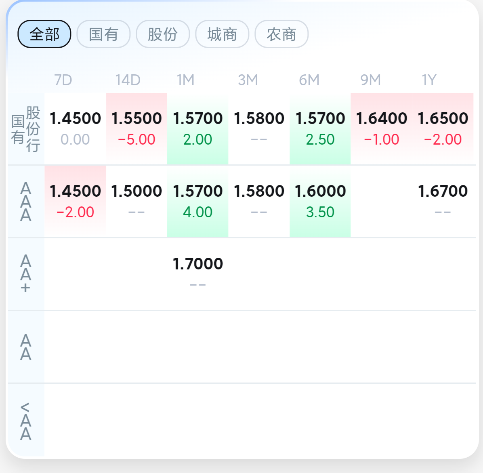Open the 国有股份行 14D cell showing -5.00
This screenshot has width=483, height=473.
[x=136, y=129]
